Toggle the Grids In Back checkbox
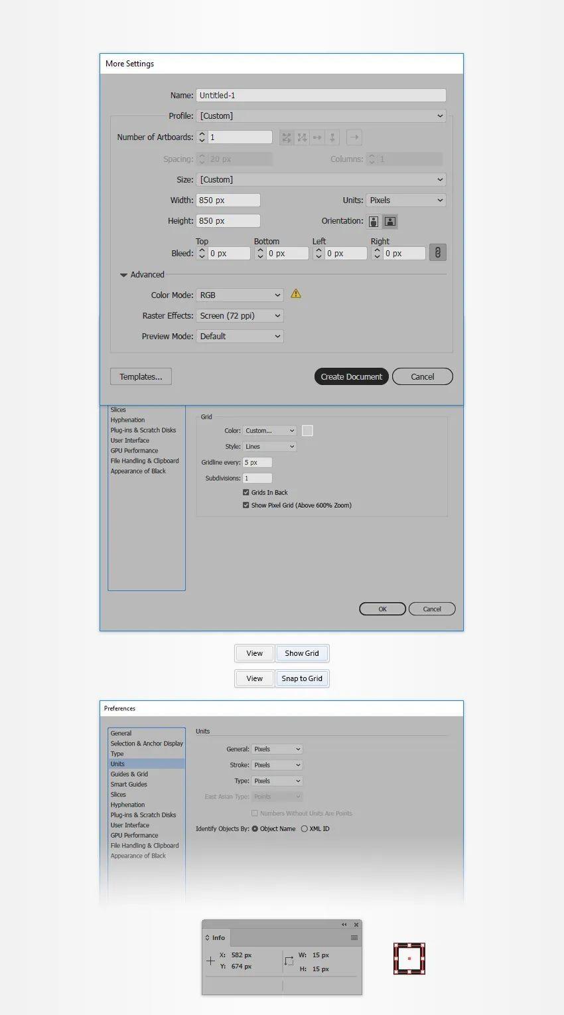Image resolution: width=564 pixels, height=1015 pixels. click(x=246, y=493)
